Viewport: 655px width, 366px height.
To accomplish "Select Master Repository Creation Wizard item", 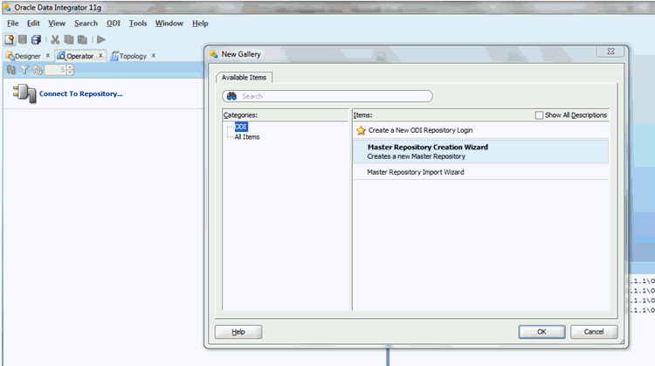I will 481,151.
